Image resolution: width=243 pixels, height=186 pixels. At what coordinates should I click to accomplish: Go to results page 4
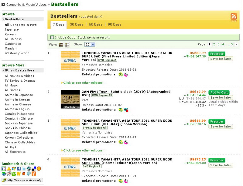[223, 44]
